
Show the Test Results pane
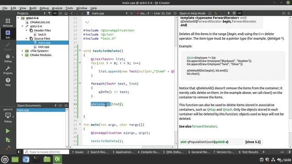point(249,152)
